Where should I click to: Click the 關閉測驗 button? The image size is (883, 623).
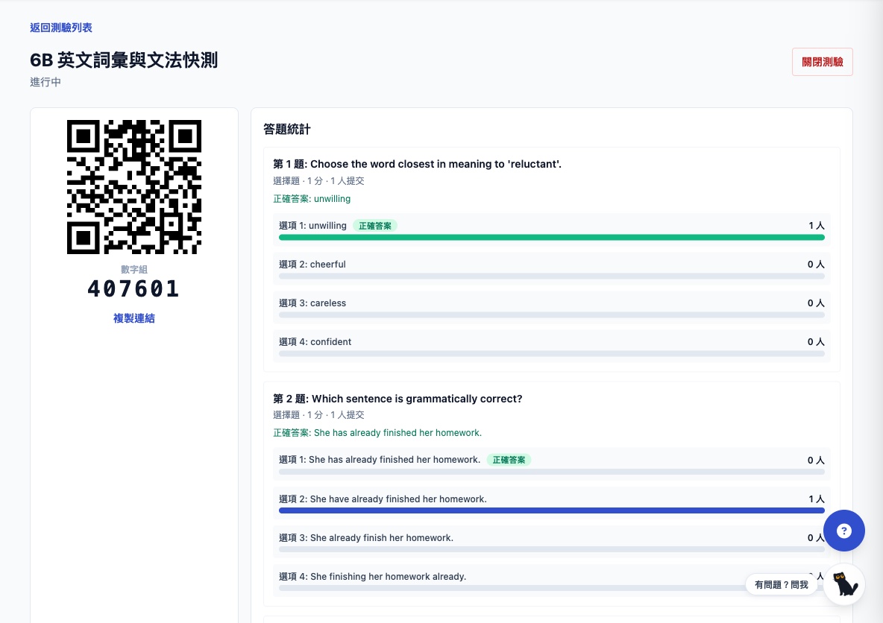tap(822, 62)
